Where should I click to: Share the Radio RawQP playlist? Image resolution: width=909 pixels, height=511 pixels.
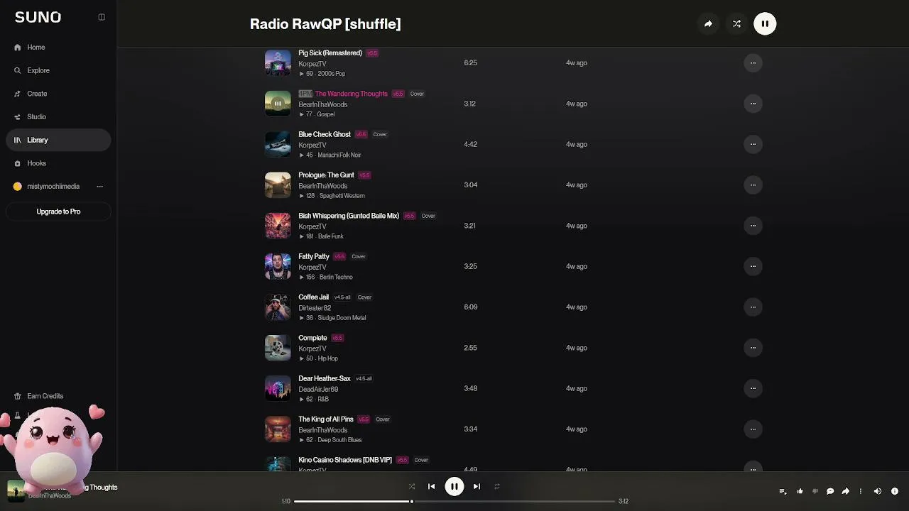[x=708, y=23]
